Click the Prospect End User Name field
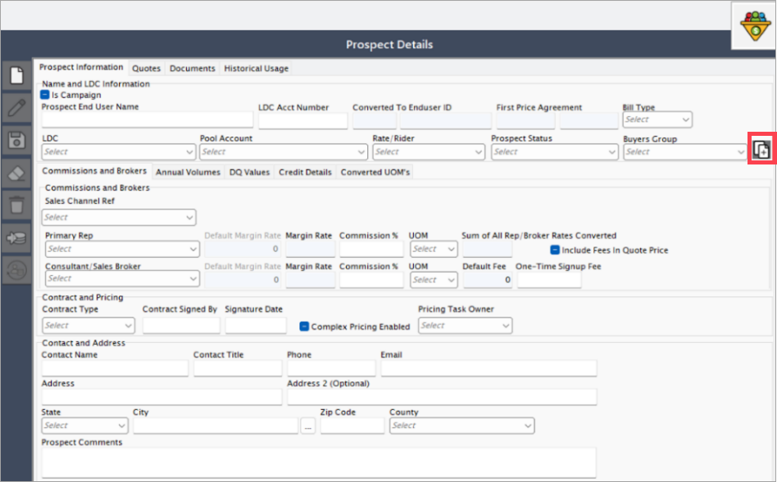The width and height of the screenshot is (777, 482). (x=148, y=120)
